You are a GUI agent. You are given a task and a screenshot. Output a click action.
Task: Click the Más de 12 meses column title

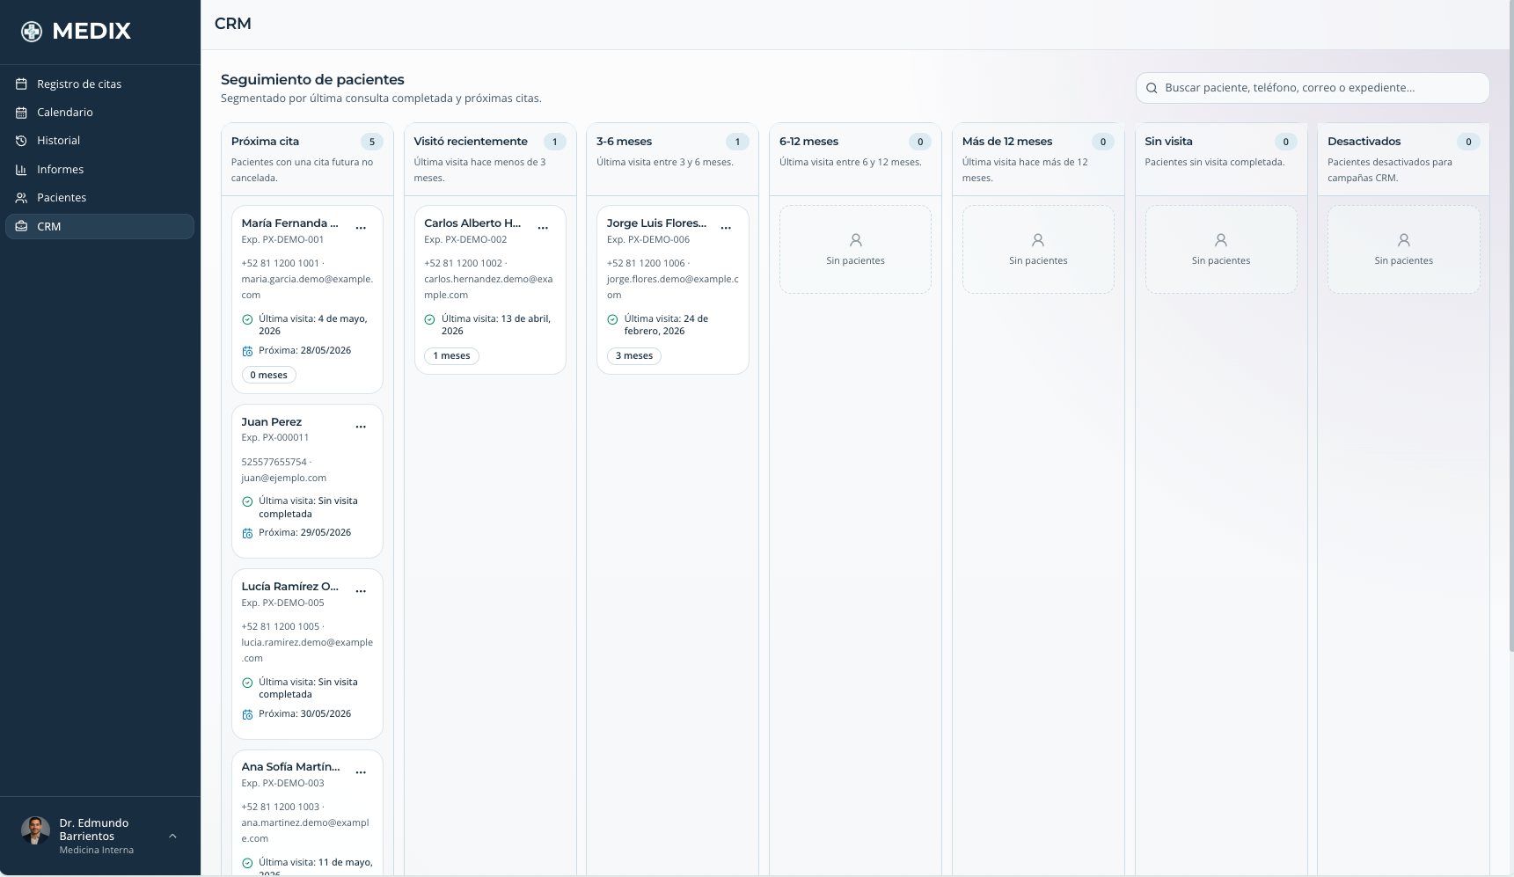tap(1007, 142)
